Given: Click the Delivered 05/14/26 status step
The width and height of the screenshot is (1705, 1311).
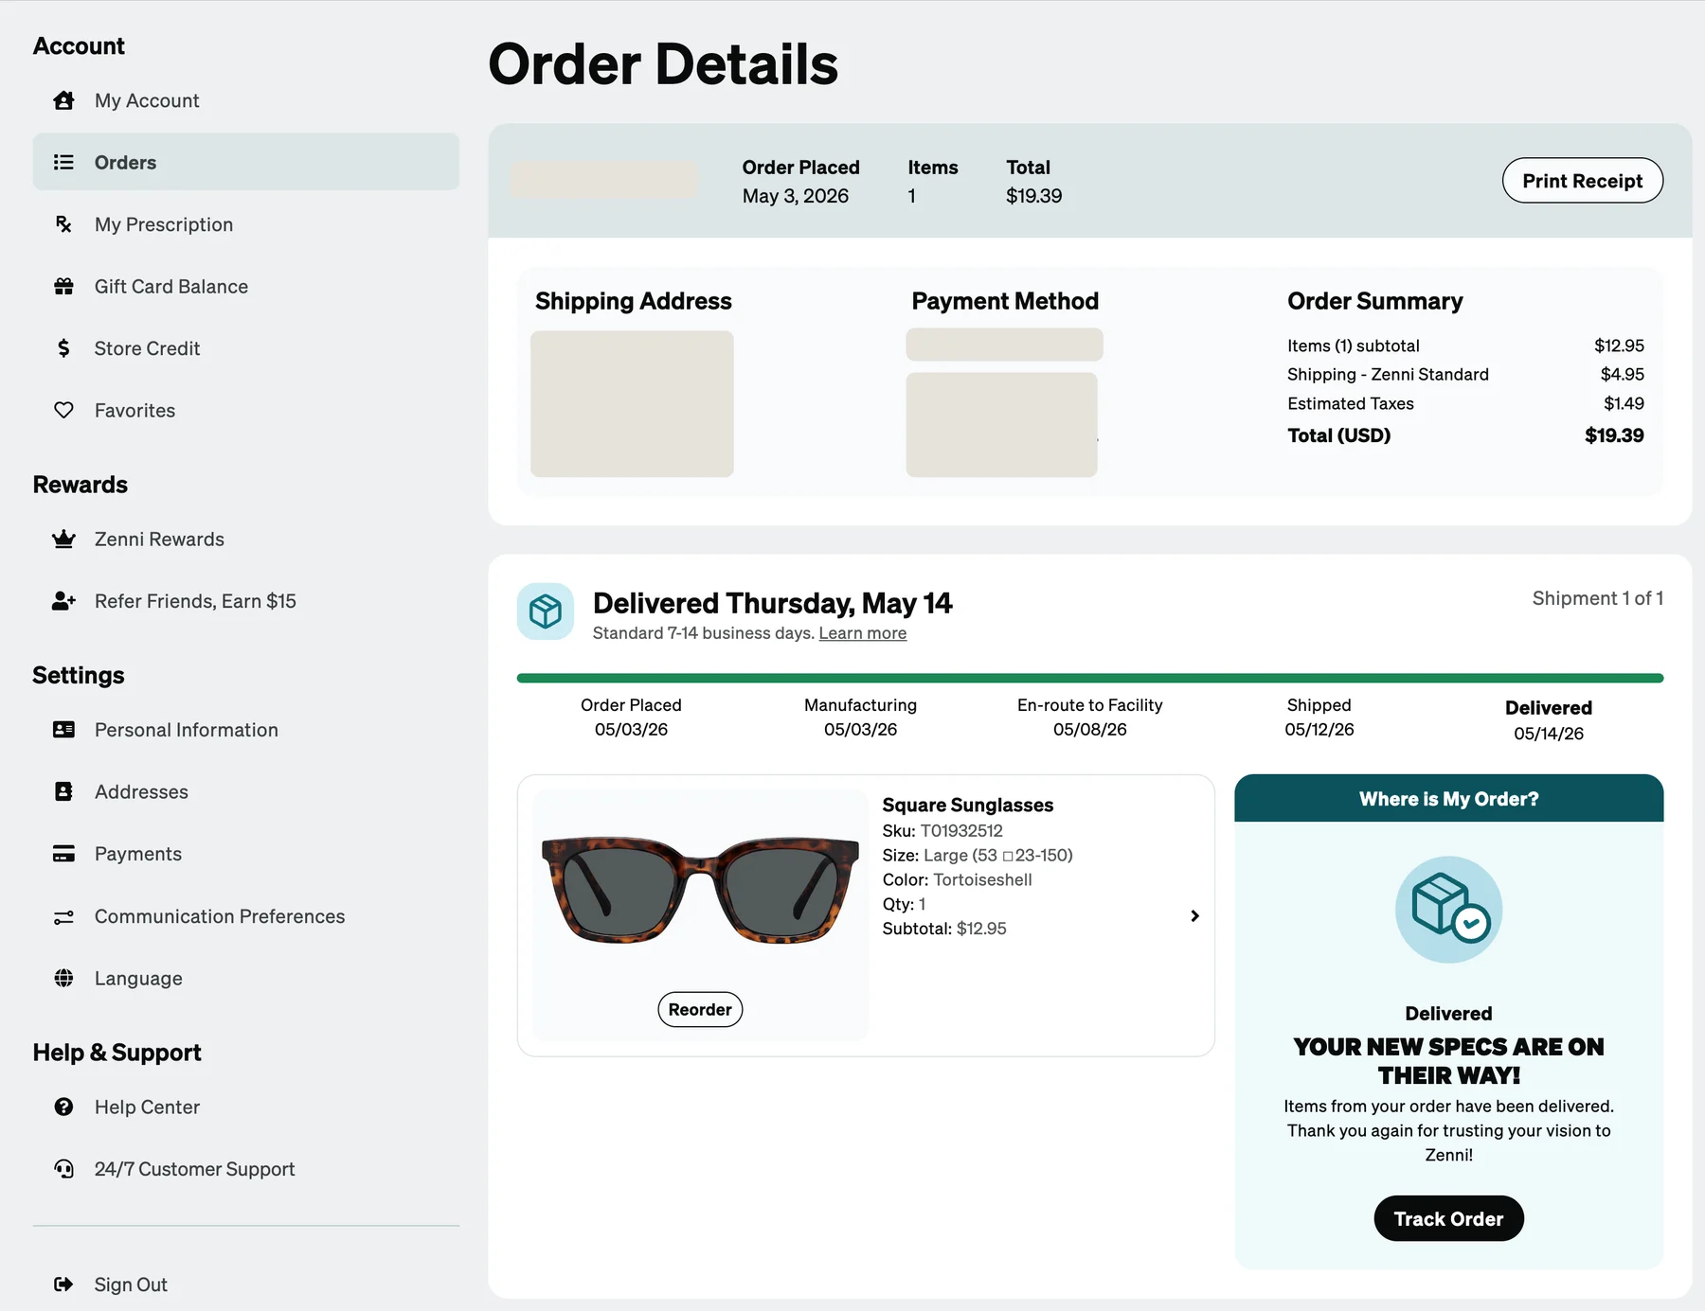Looking at the screenshot, I should click(x=1548, y=720).
